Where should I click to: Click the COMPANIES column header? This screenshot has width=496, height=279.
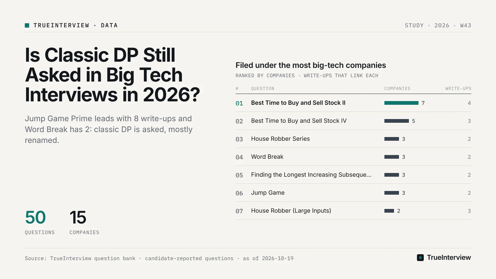(x=397, y=89)
